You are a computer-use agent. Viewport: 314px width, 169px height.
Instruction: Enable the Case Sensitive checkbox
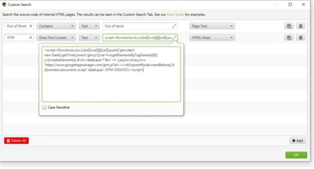click(x=44, y=108)
